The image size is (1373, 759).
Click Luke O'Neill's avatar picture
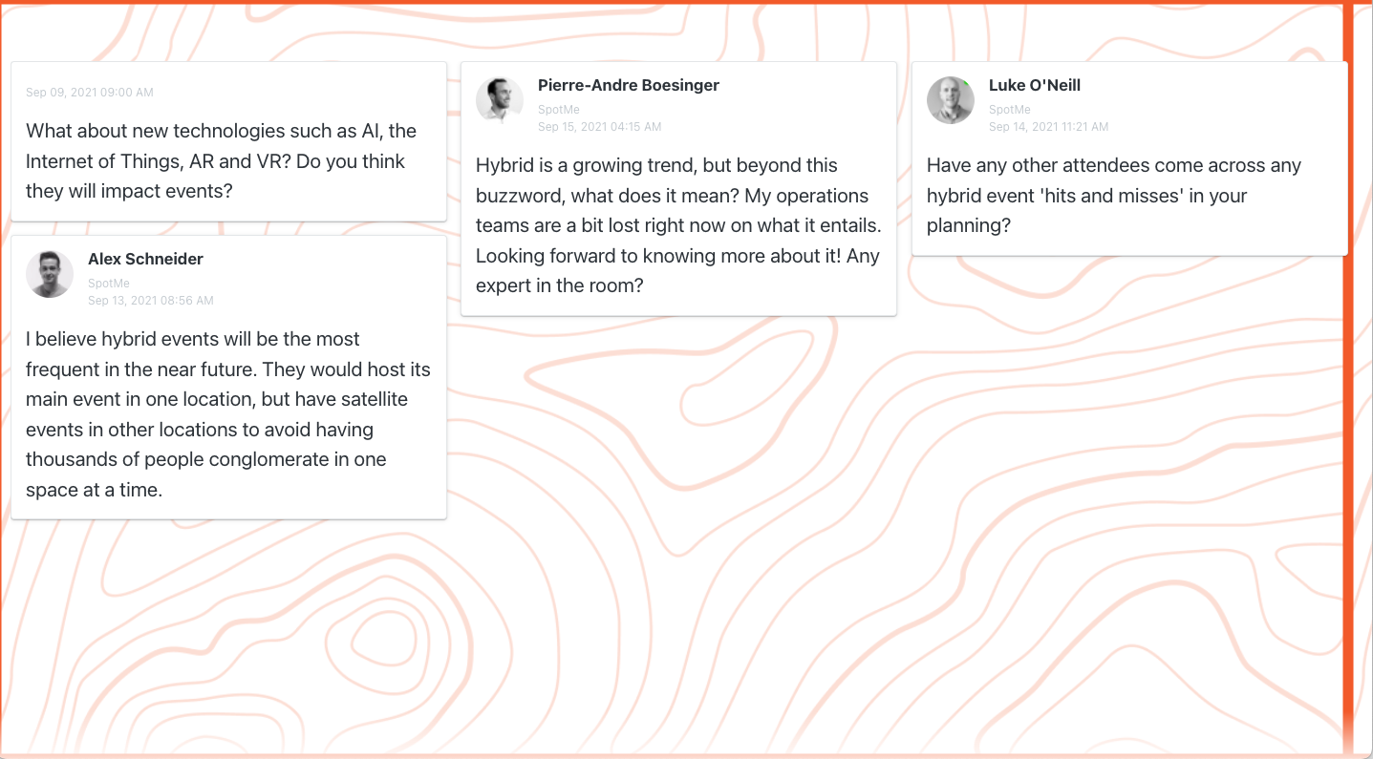point(951,100)
